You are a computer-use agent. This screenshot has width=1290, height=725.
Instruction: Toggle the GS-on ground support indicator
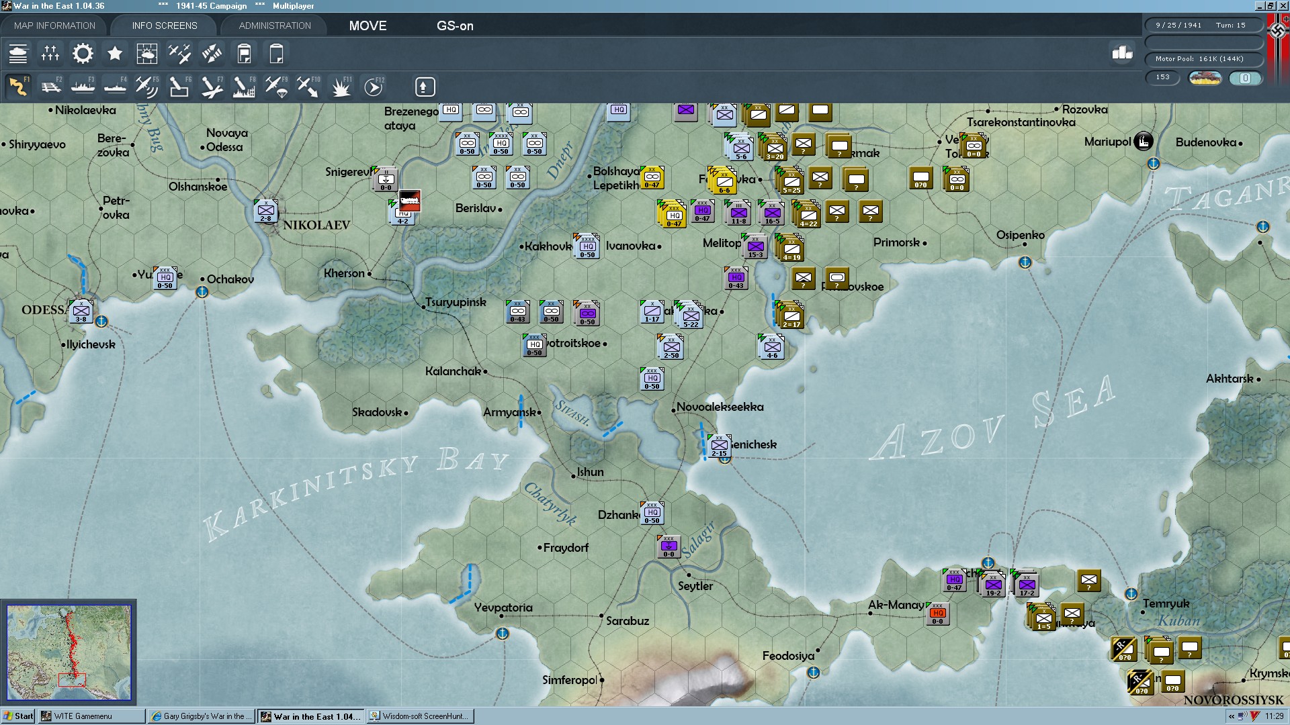coord(455,26)
